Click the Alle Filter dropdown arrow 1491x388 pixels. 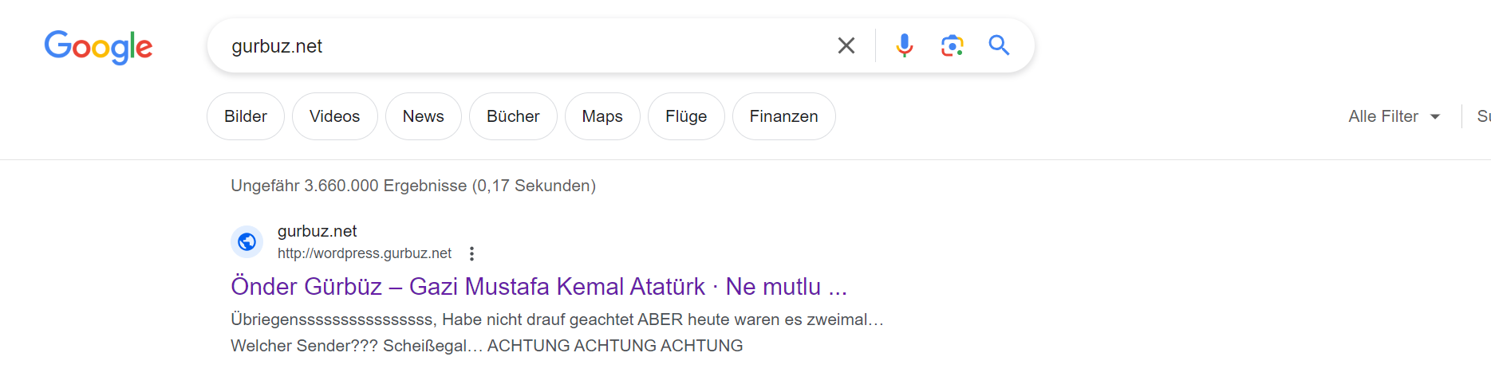pos(1435,116)
